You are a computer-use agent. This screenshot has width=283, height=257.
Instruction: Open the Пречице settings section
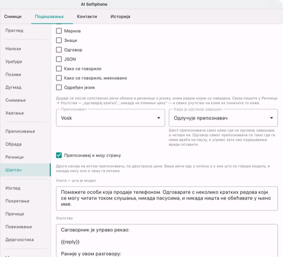pos(25,214)
